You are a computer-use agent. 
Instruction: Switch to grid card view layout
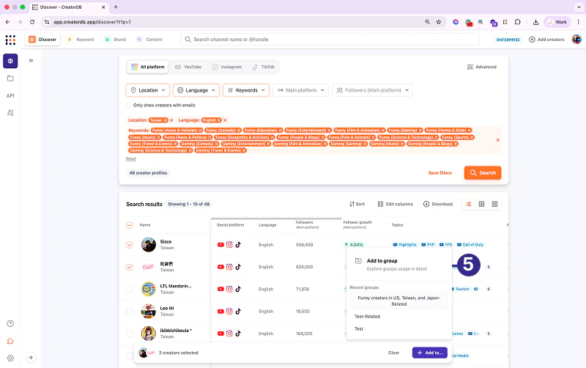pos(494,205)
